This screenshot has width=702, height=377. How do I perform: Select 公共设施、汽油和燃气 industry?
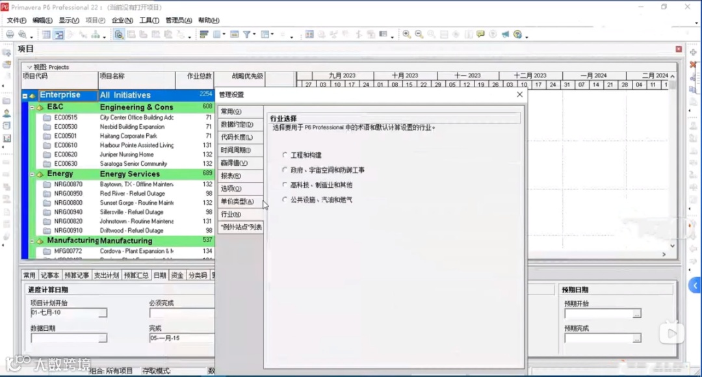[284, 198]
